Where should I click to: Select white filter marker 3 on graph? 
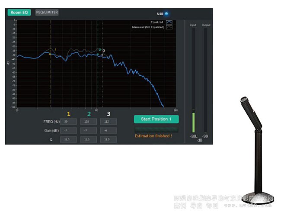click(102, 55)
